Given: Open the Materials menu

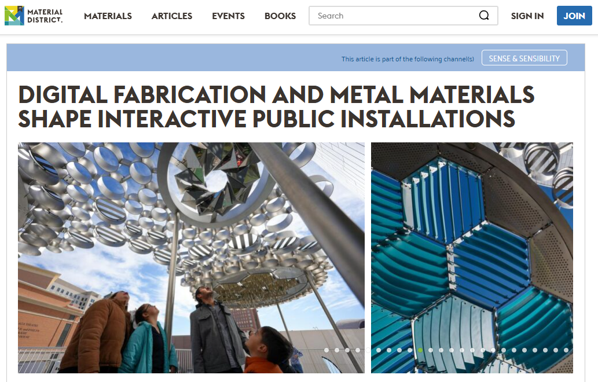Looking at the screenshot, I should point(108,16).
